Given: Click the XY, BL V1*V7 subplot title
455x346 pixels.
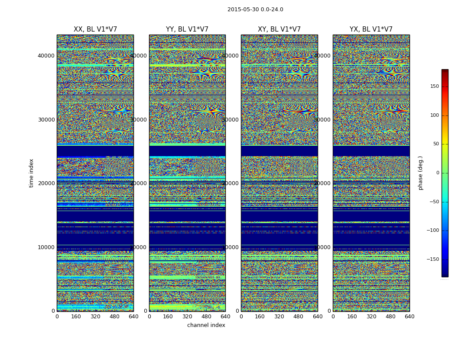Looking at the screenshot, I should tap(279, 29).
